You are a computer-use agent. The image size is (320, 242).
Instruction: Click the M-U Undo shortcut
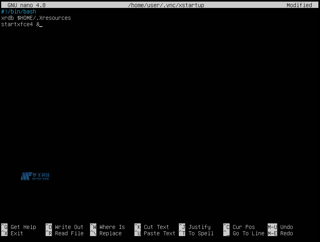[280, 227]
